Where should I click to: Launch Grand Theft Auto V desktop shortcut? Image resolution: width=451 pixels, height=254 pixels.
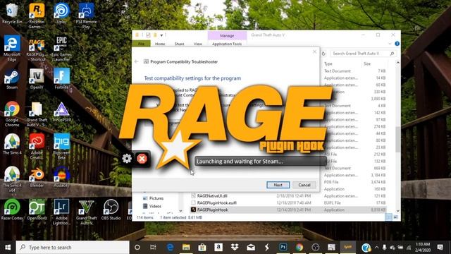86,212
